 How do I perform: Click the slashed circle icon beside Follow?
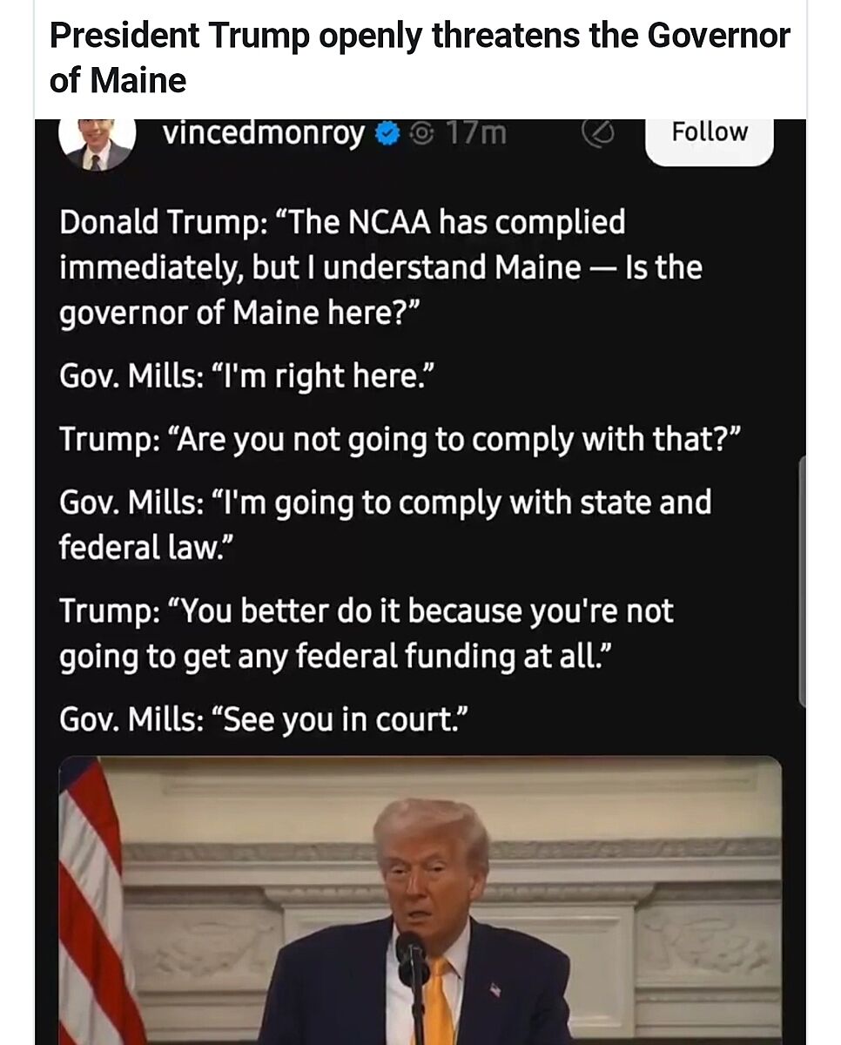click(597, 134)
